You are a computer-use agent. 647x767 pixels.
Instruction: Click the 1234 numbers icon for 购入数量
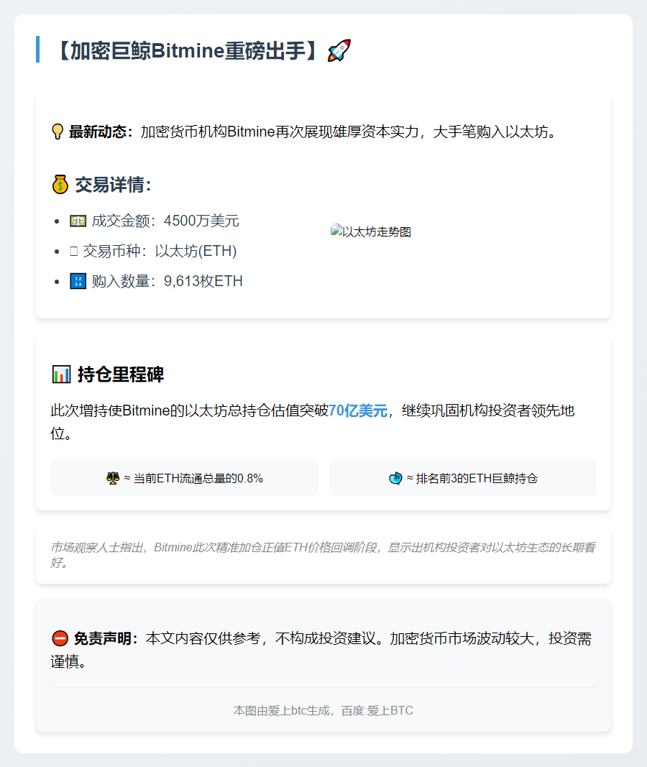(x=77, y=280)
